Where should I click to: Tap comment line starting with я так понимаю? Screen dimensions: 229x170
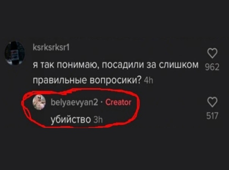[x=116, y=65]
